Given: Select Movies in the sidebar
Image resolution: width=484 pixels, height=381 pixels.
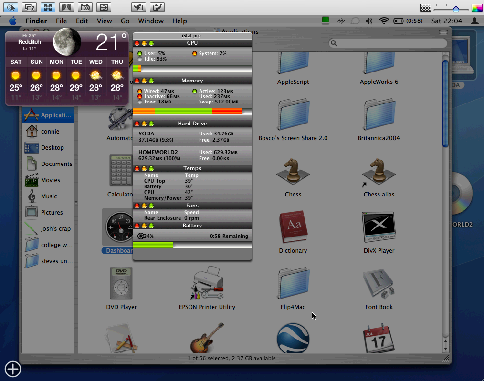Looking at the screenshot, I should click(x=48, y=180).
